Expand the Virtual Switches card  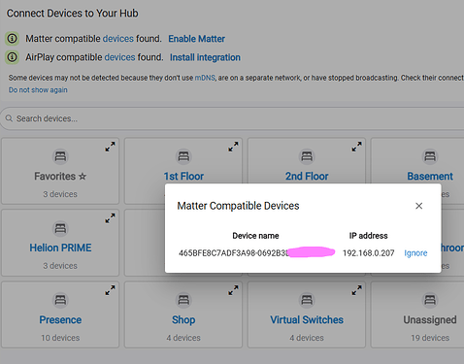(357, 290)
